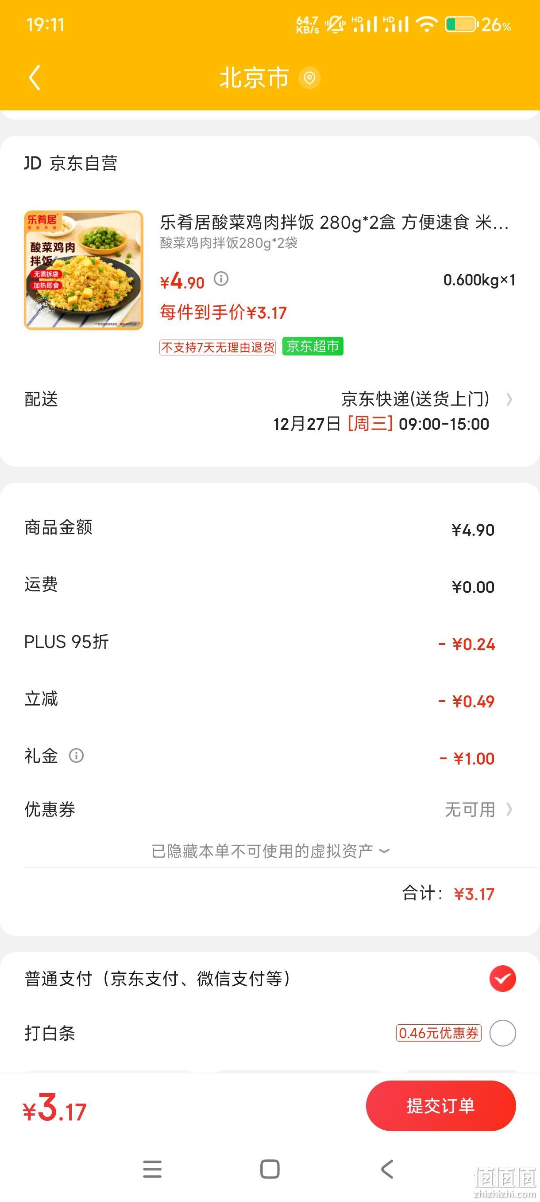The width and height of the screenshot is (540, 1202).
Task: Tap the 0.46元优惠券 tag
Action: coord(439,1033)
